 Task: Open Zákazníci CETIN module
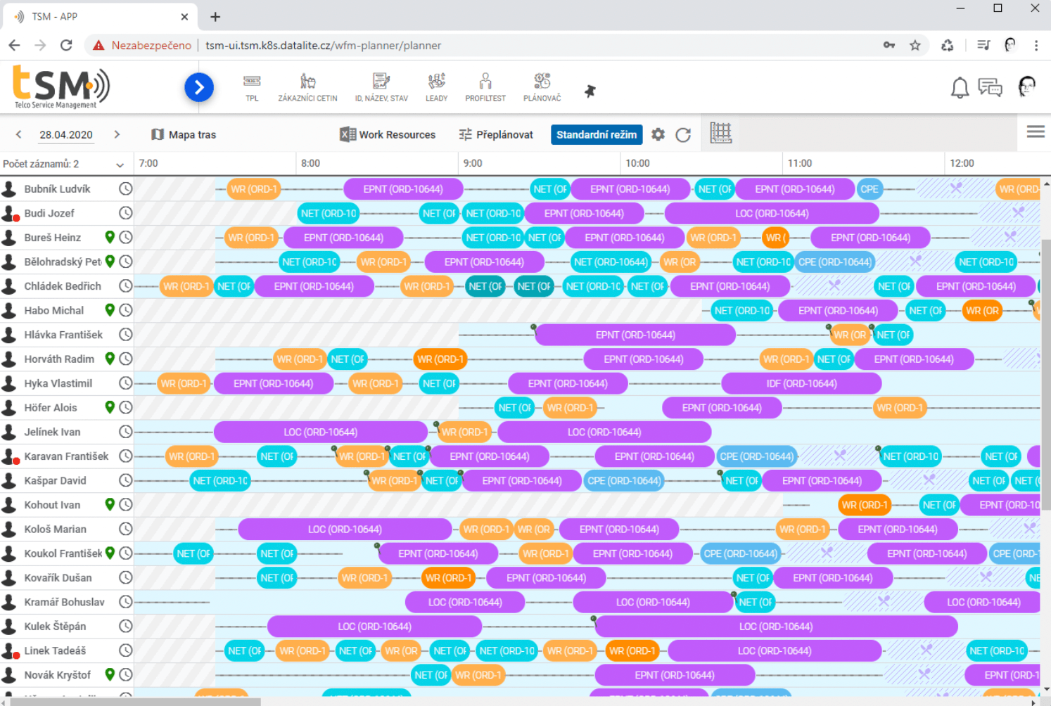(307, 88)
